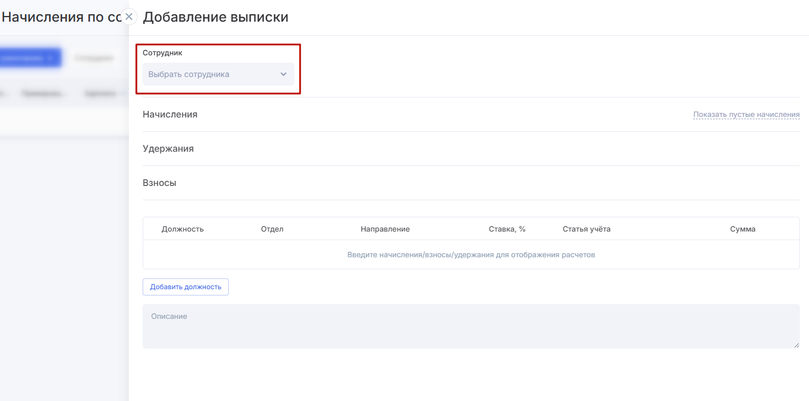Viewport: 809px width, 401px height.
Task: Click the Ставка, % column header
Action: (x=507, y=229)
